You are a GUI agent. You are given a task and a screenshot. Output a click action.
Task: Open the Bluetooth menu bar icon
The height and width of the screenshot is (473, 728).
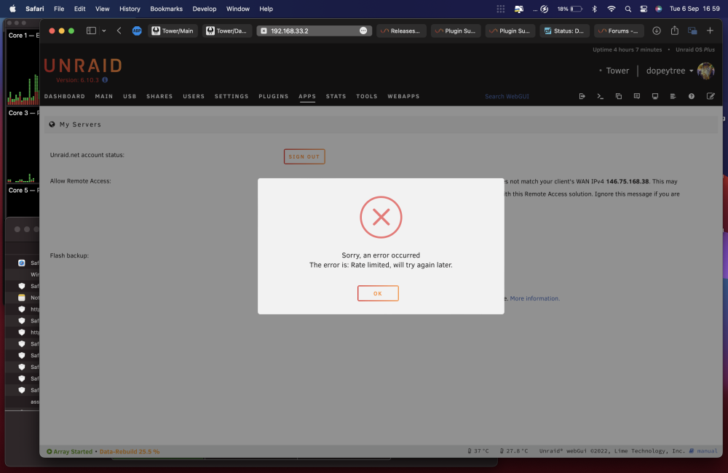point(594,9)
